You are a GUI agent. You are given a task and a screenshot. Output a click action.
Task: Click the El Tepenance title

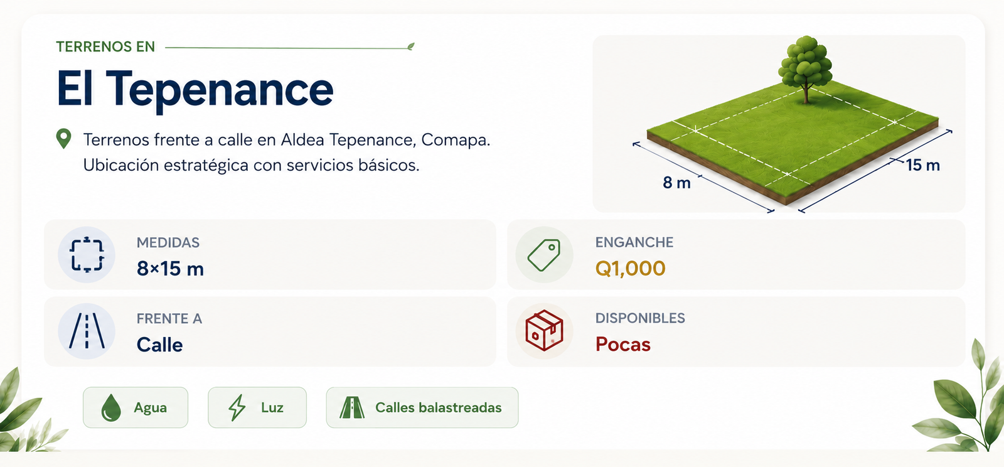195,89
